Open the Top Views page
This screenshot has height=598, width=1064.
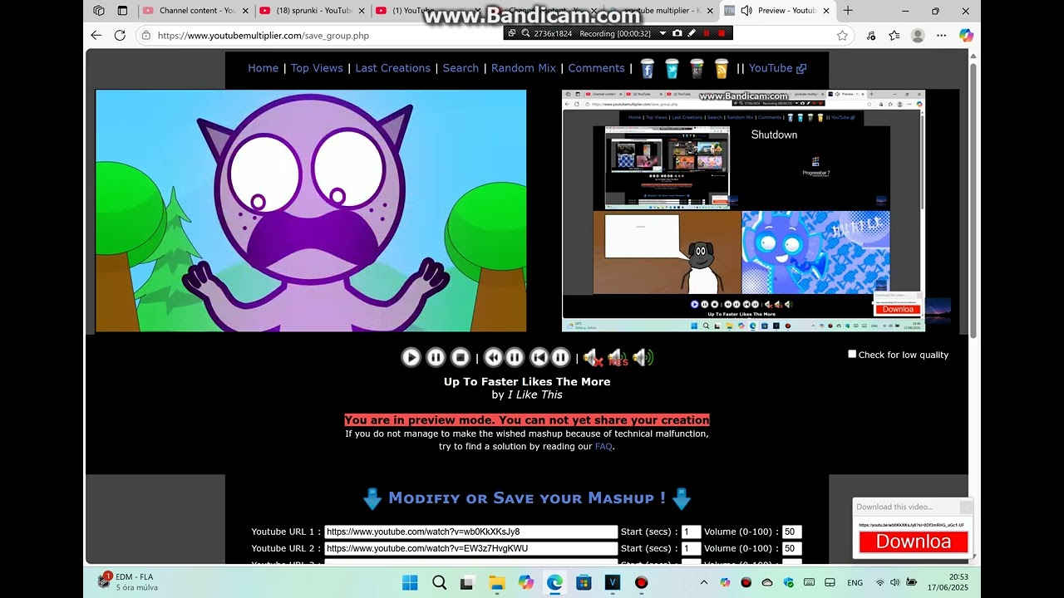[x=317, y=68]
